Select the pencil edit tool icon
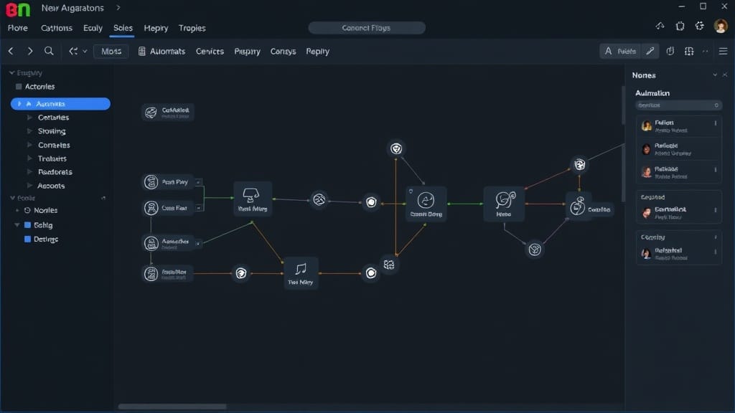This screenshot has width=735, height=413. pos(650,52)
